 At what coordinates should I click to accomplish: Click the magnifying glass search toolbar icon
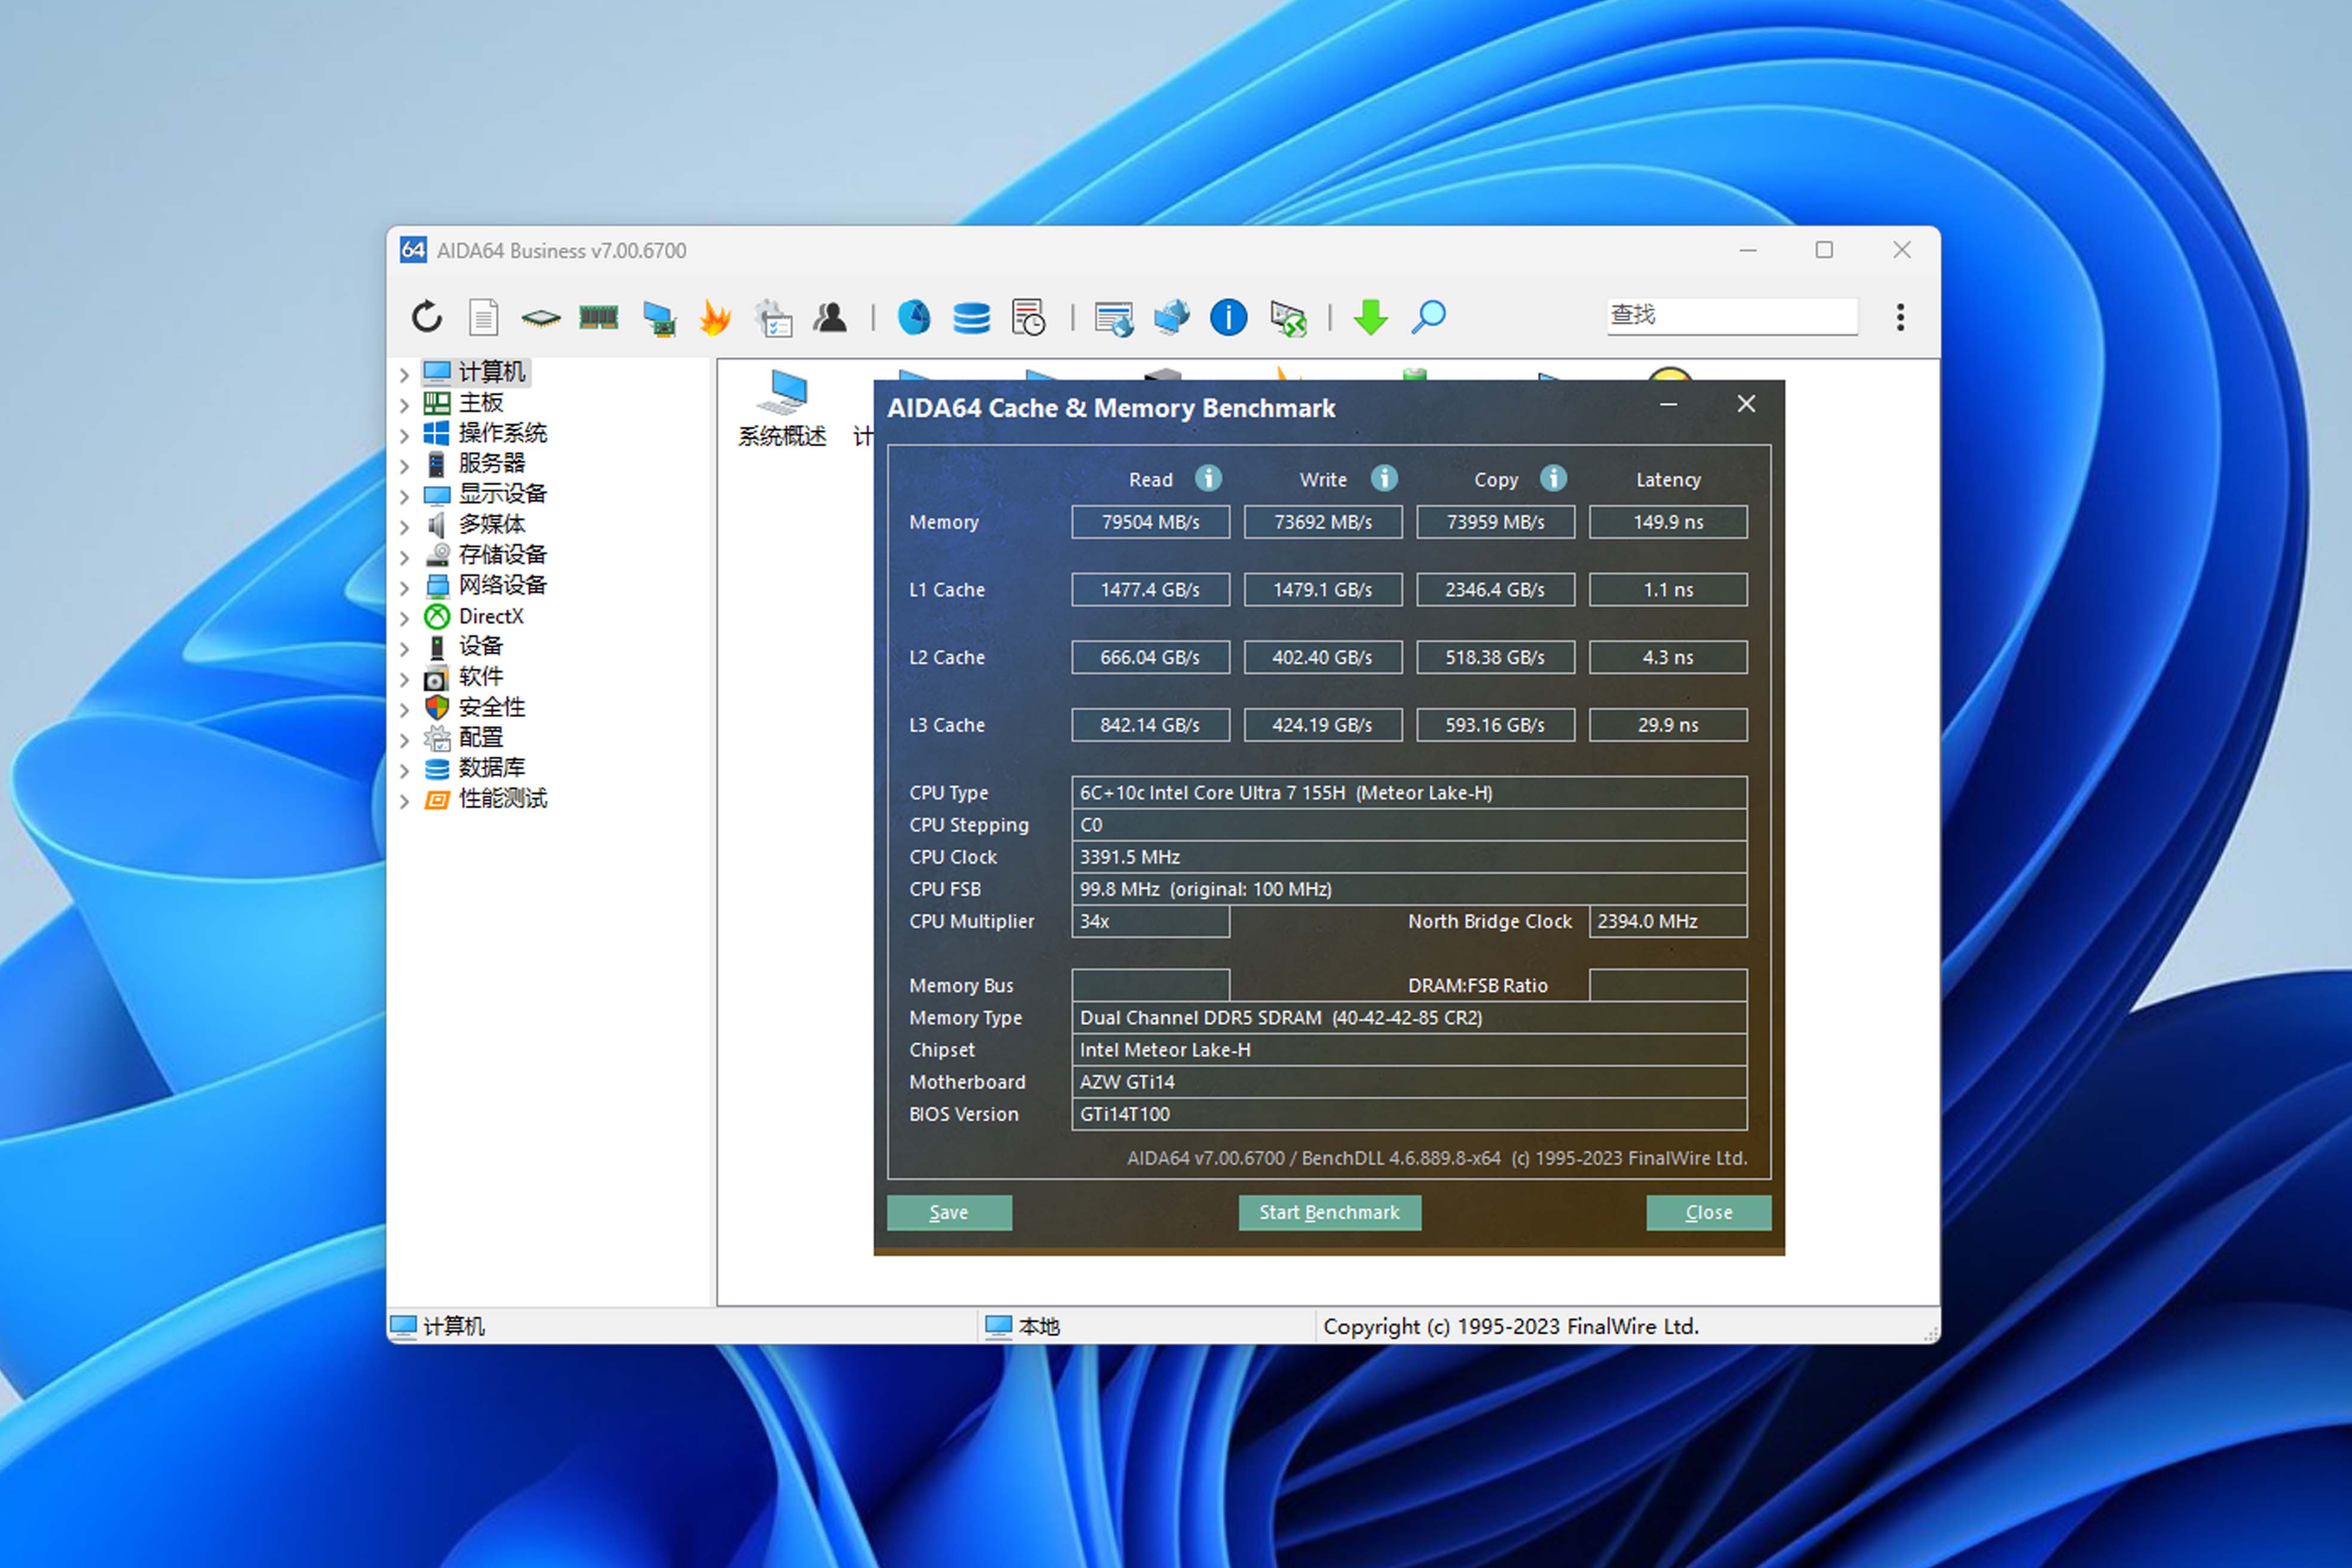1429,317
